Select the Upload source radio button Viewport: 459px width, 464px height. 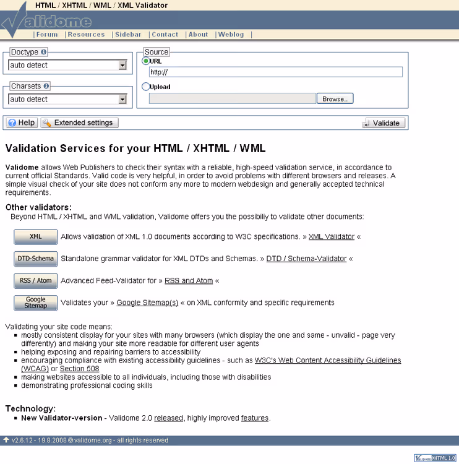(145, 87)
